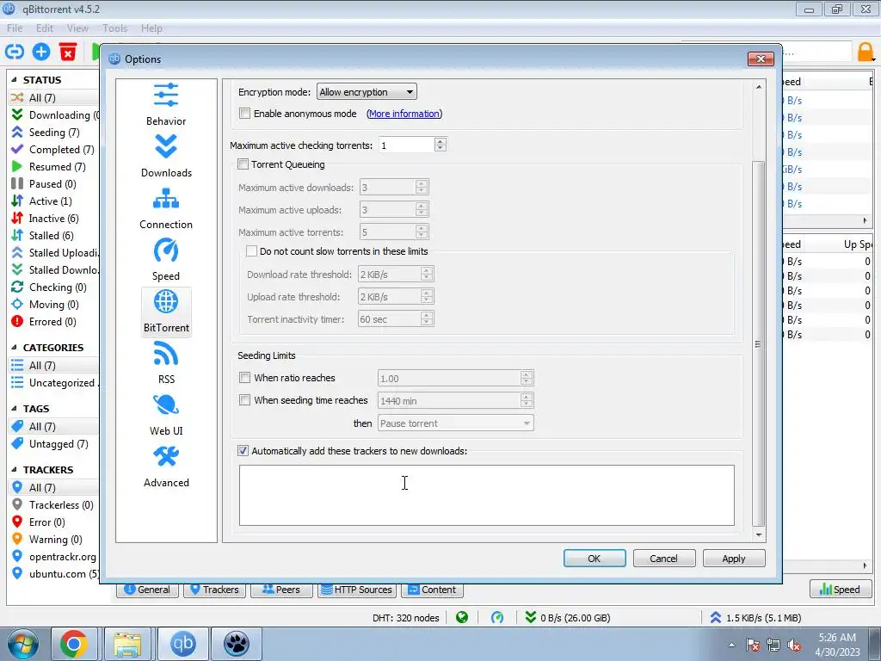
Task: Collapse TRACKERS section in sidebar
Action: (14, 469)
